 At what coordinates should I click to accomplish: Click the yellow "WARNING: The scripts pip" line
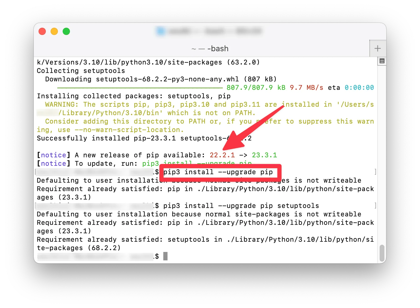pyautogui.click(x=209, y=104)
